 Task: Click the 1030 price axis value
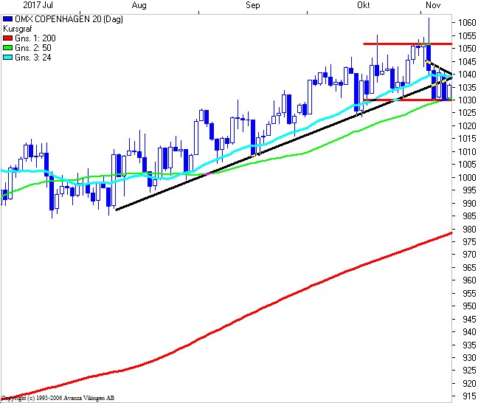click(467, 100)
